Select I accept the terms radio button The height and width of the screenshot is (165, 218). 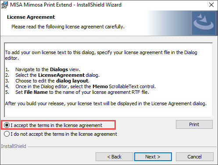7,125
